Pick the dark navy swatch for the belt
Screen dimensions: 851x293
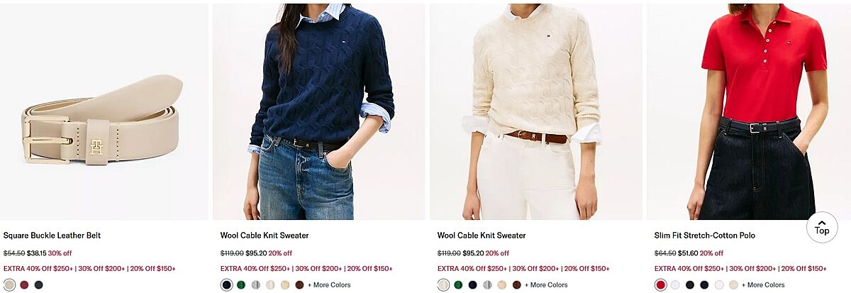tap(38, 284)
